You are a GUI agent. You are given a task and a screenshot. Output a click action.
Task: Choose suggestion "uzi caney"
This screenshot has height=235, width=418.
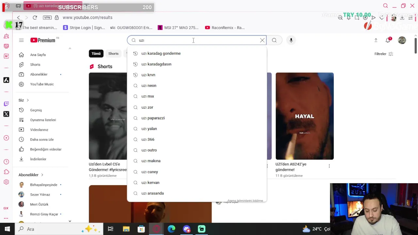click(x=197, y=172)
